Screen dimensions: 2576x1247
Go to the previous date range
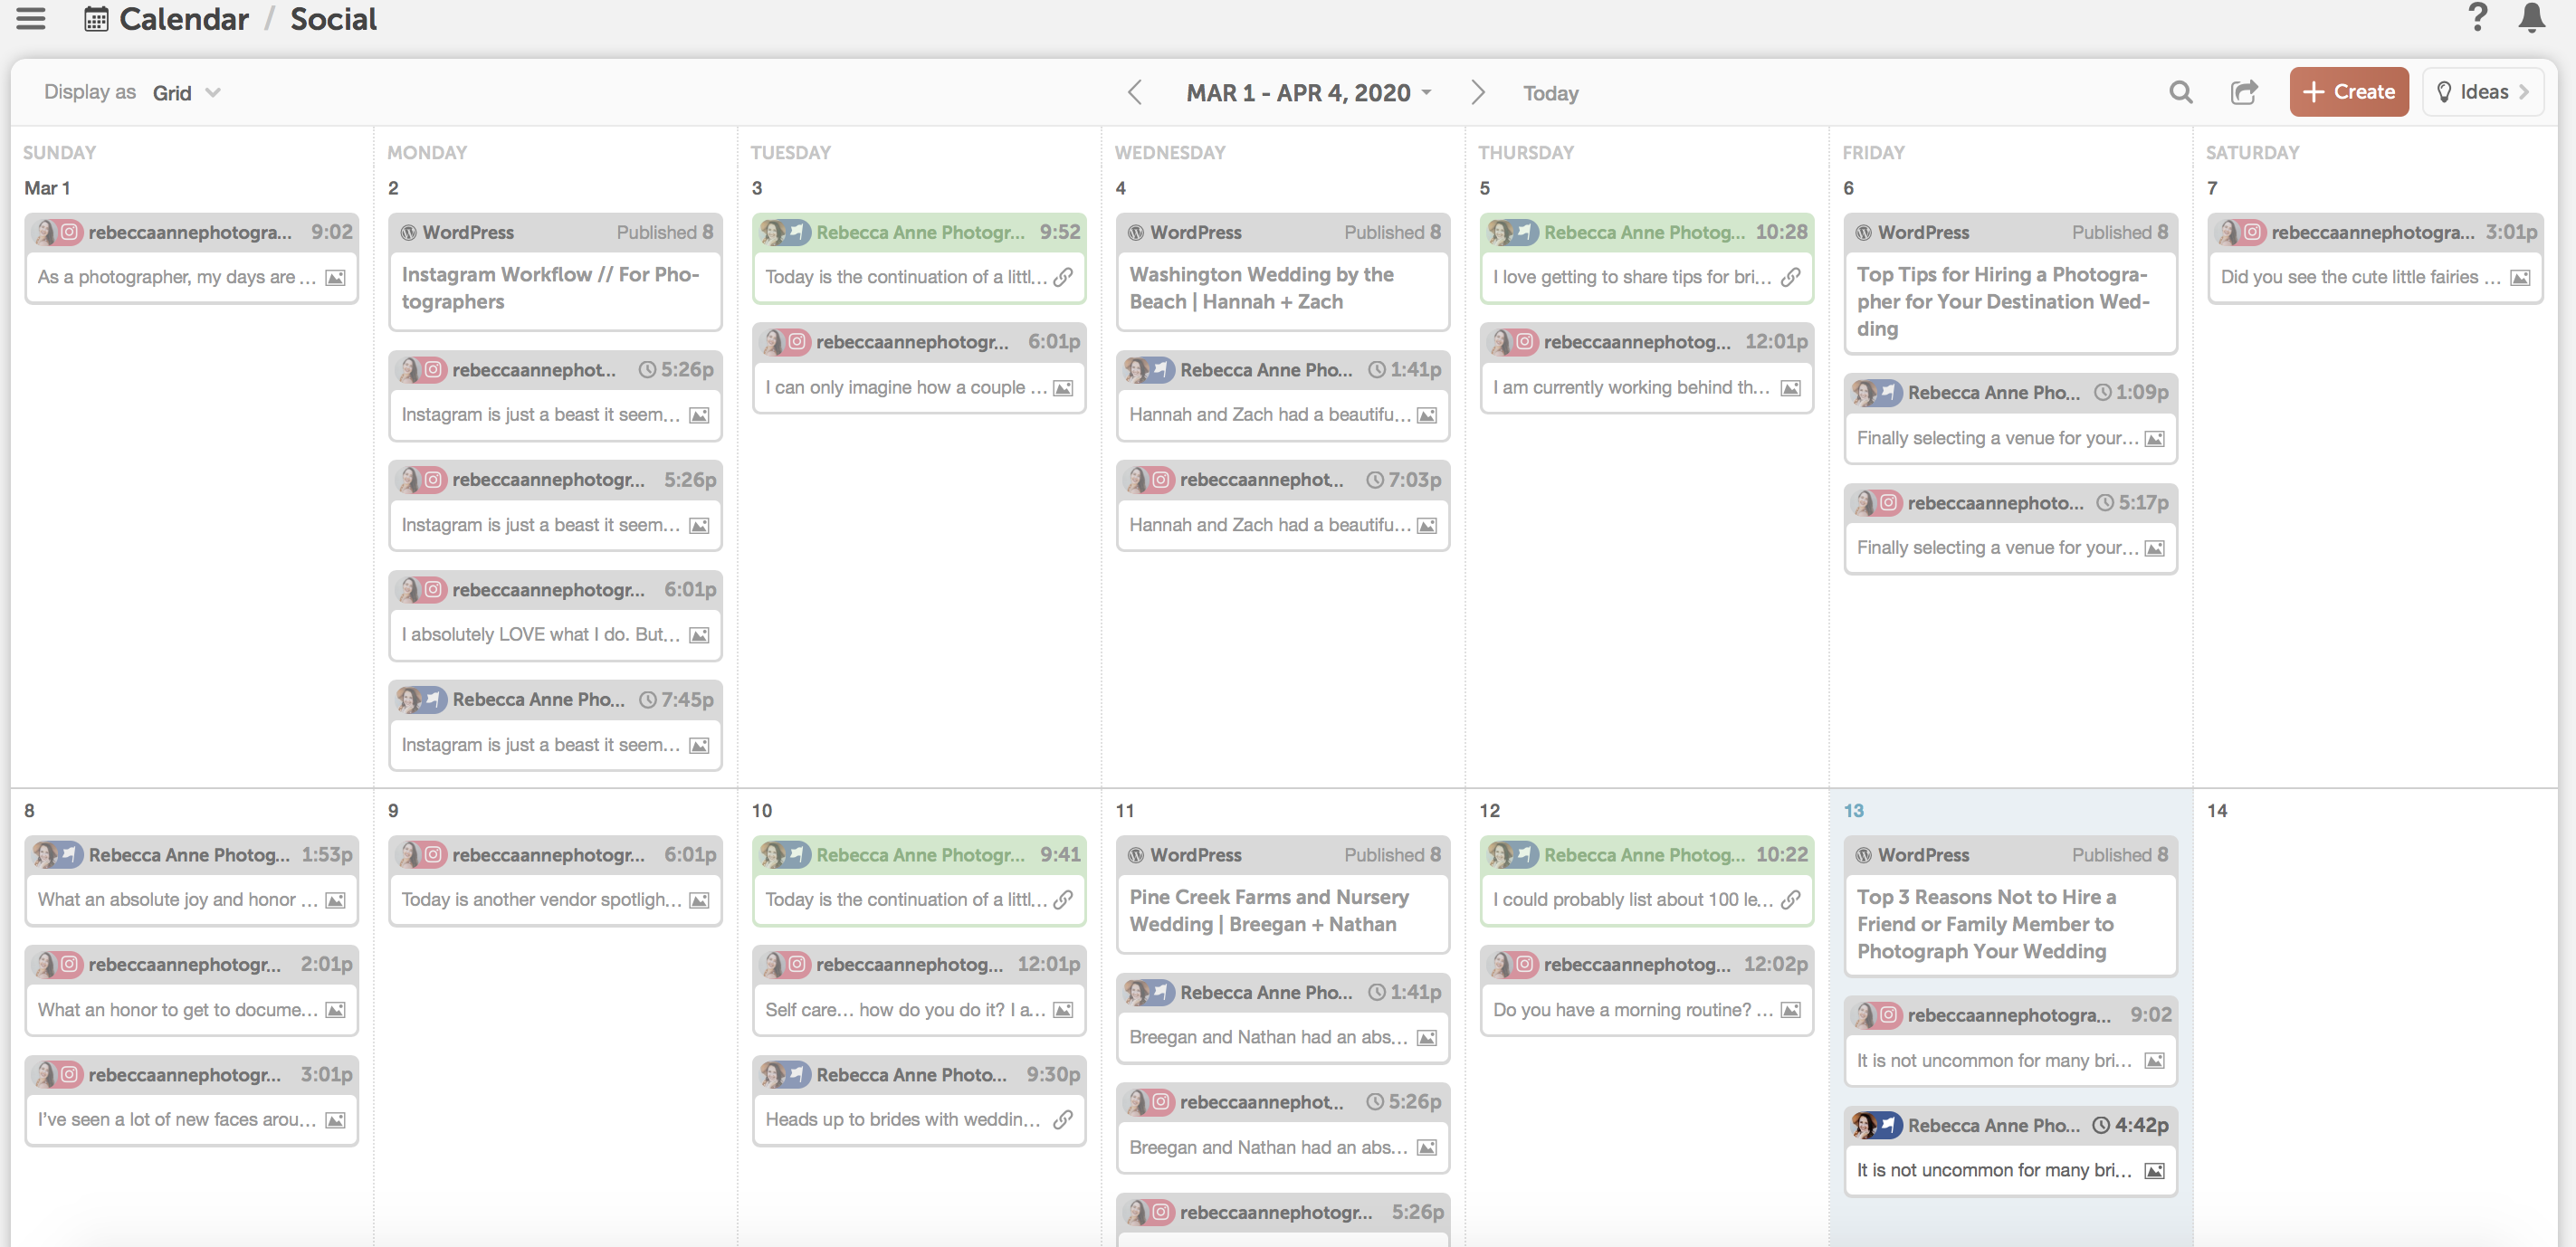click(x=1134, y=93)
